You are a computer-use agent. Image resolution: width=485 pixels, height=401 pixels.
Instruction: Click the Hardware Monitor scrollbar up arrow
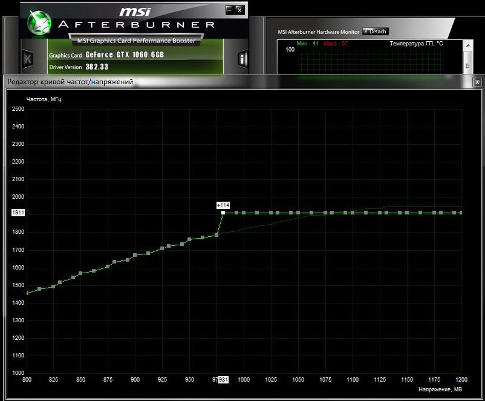[x=468, y=45]
